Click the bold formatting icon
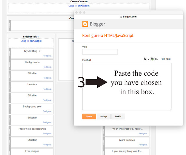 145,59
